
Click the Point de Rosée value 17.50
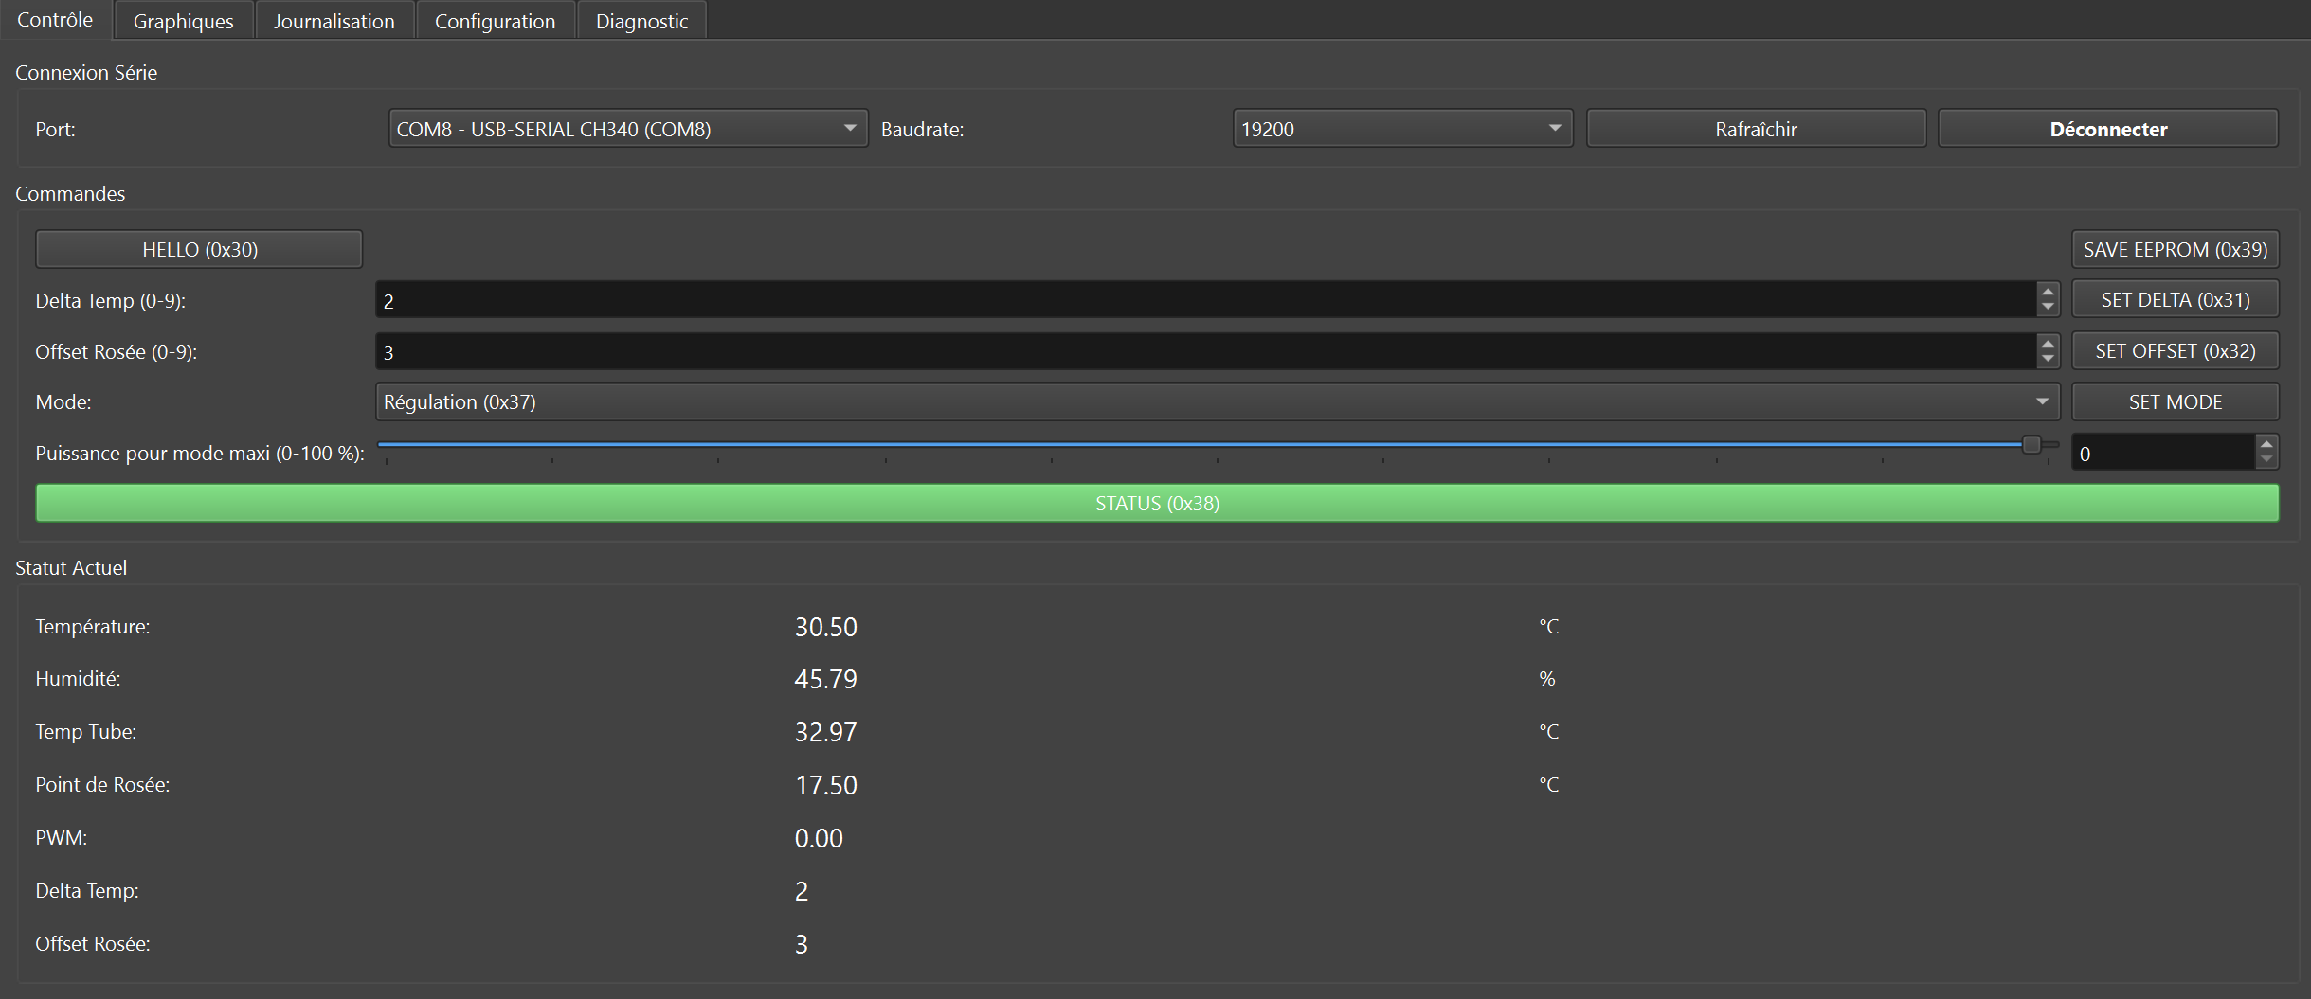pyautogui.click(x=825, y=785)
